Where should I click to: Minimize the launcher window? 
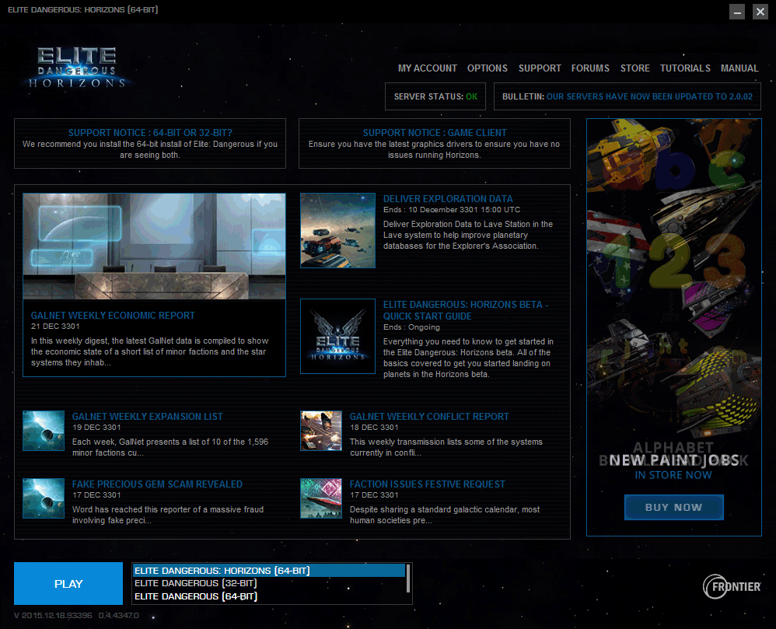737,12
